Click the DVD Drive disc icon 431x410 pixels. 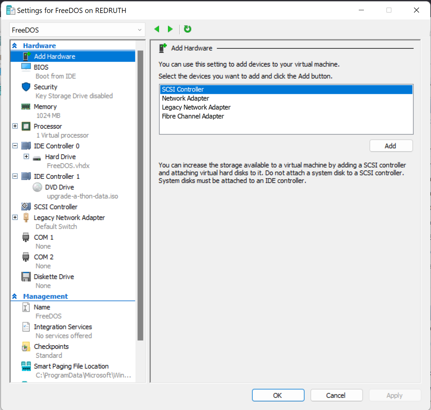point(37,187)
